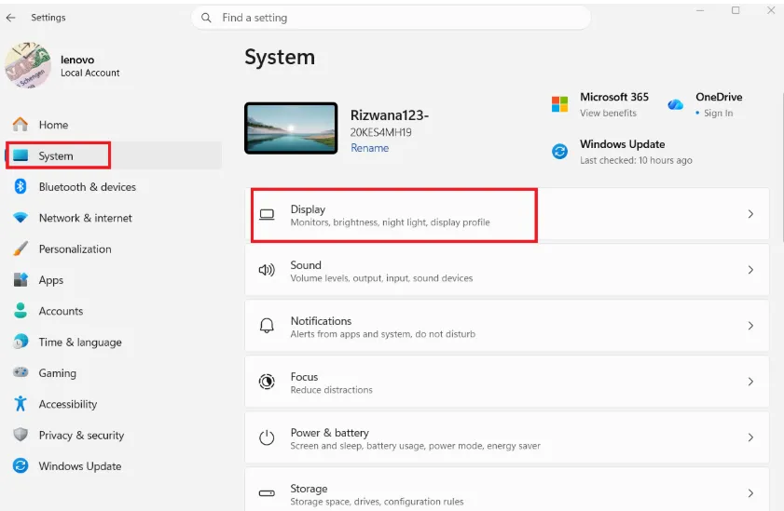
Task: Click the lenovo account profile picture
Action: pyautogui.click(x=28, y=65)
